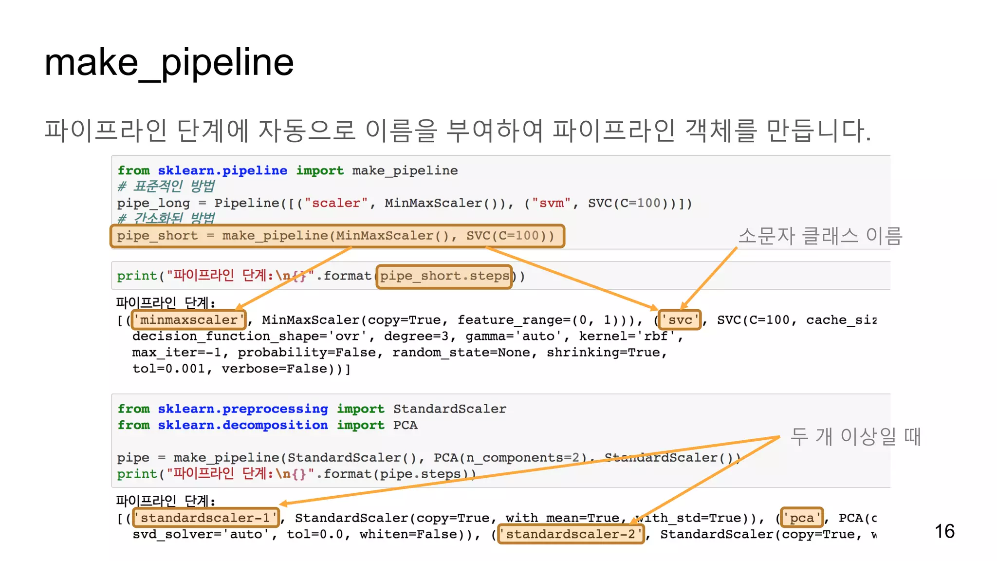Click the tol=0.001, verbose=False output line

click(241, 369)
